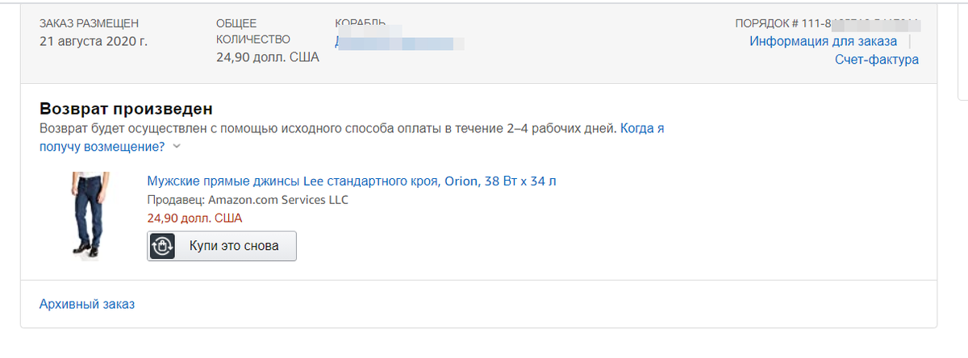Click the total amount under 'Общее количество'
The image size is (968, 358).
268,57
